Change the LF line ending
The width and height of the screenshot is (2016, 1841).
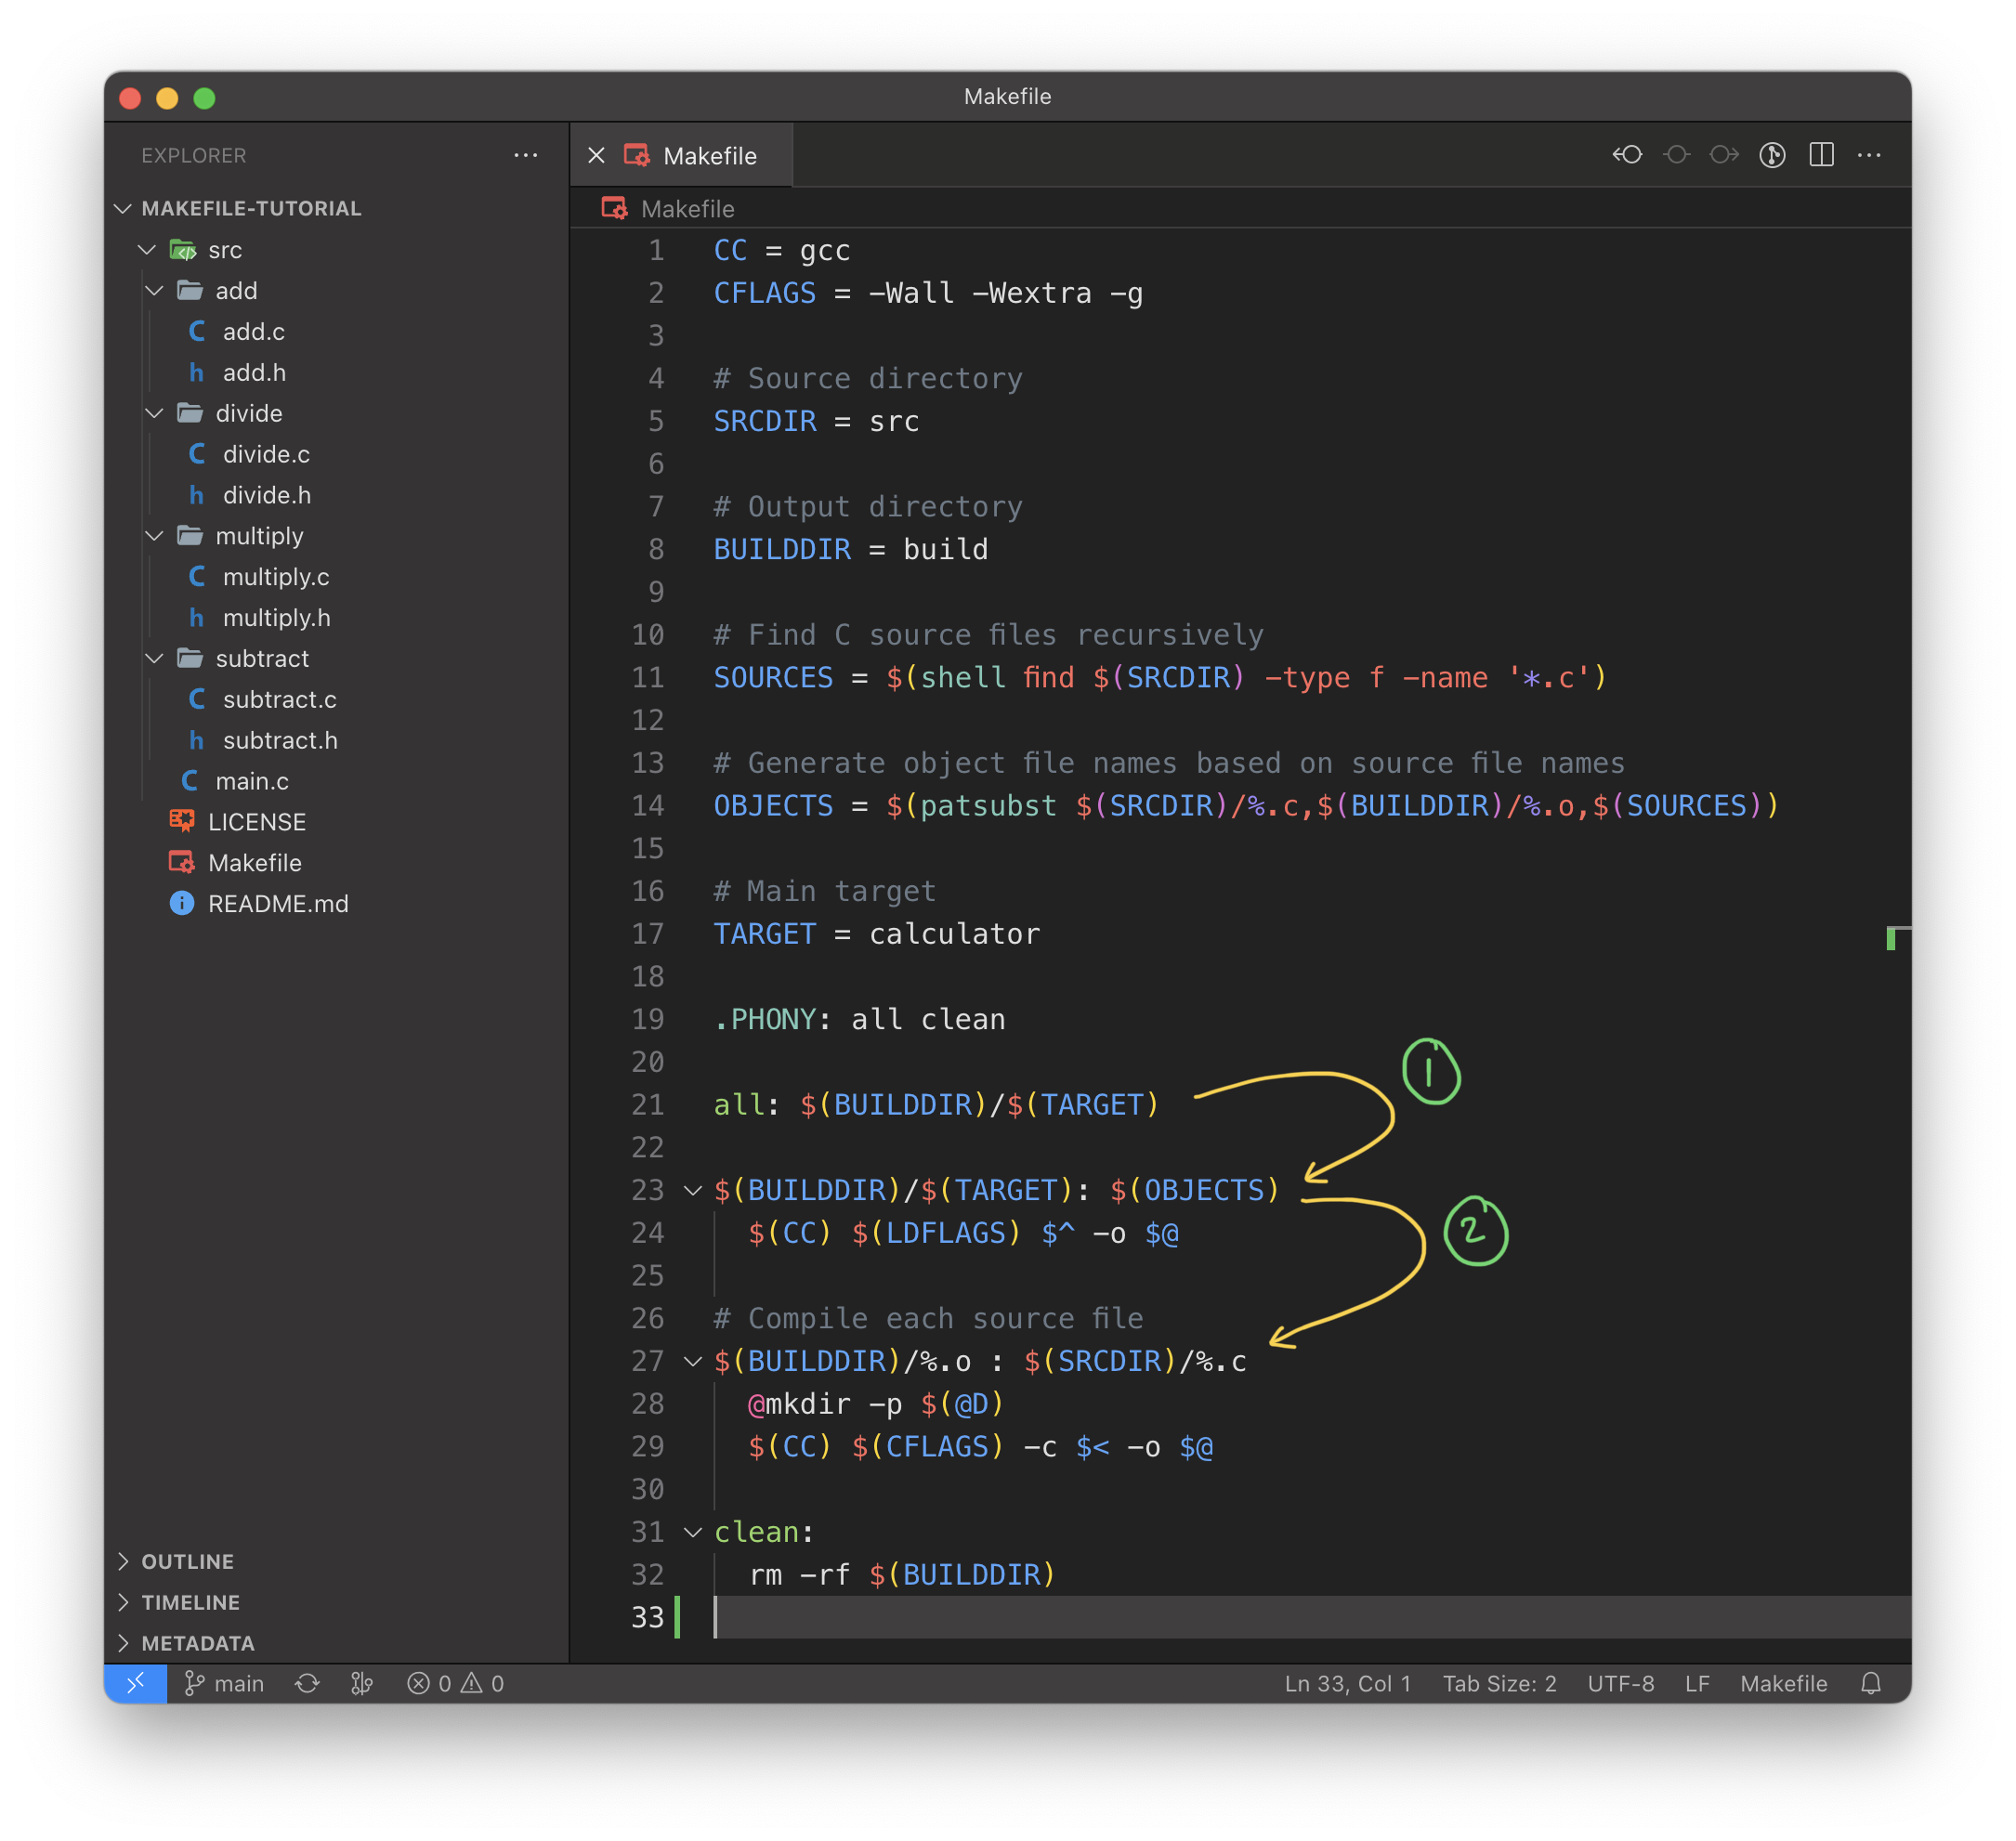click(1696, 1683)
